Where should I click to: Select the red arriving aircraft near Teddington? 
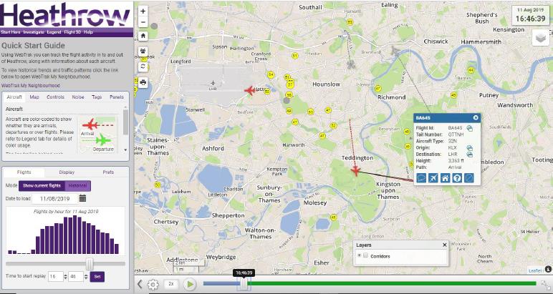point(356,171)
